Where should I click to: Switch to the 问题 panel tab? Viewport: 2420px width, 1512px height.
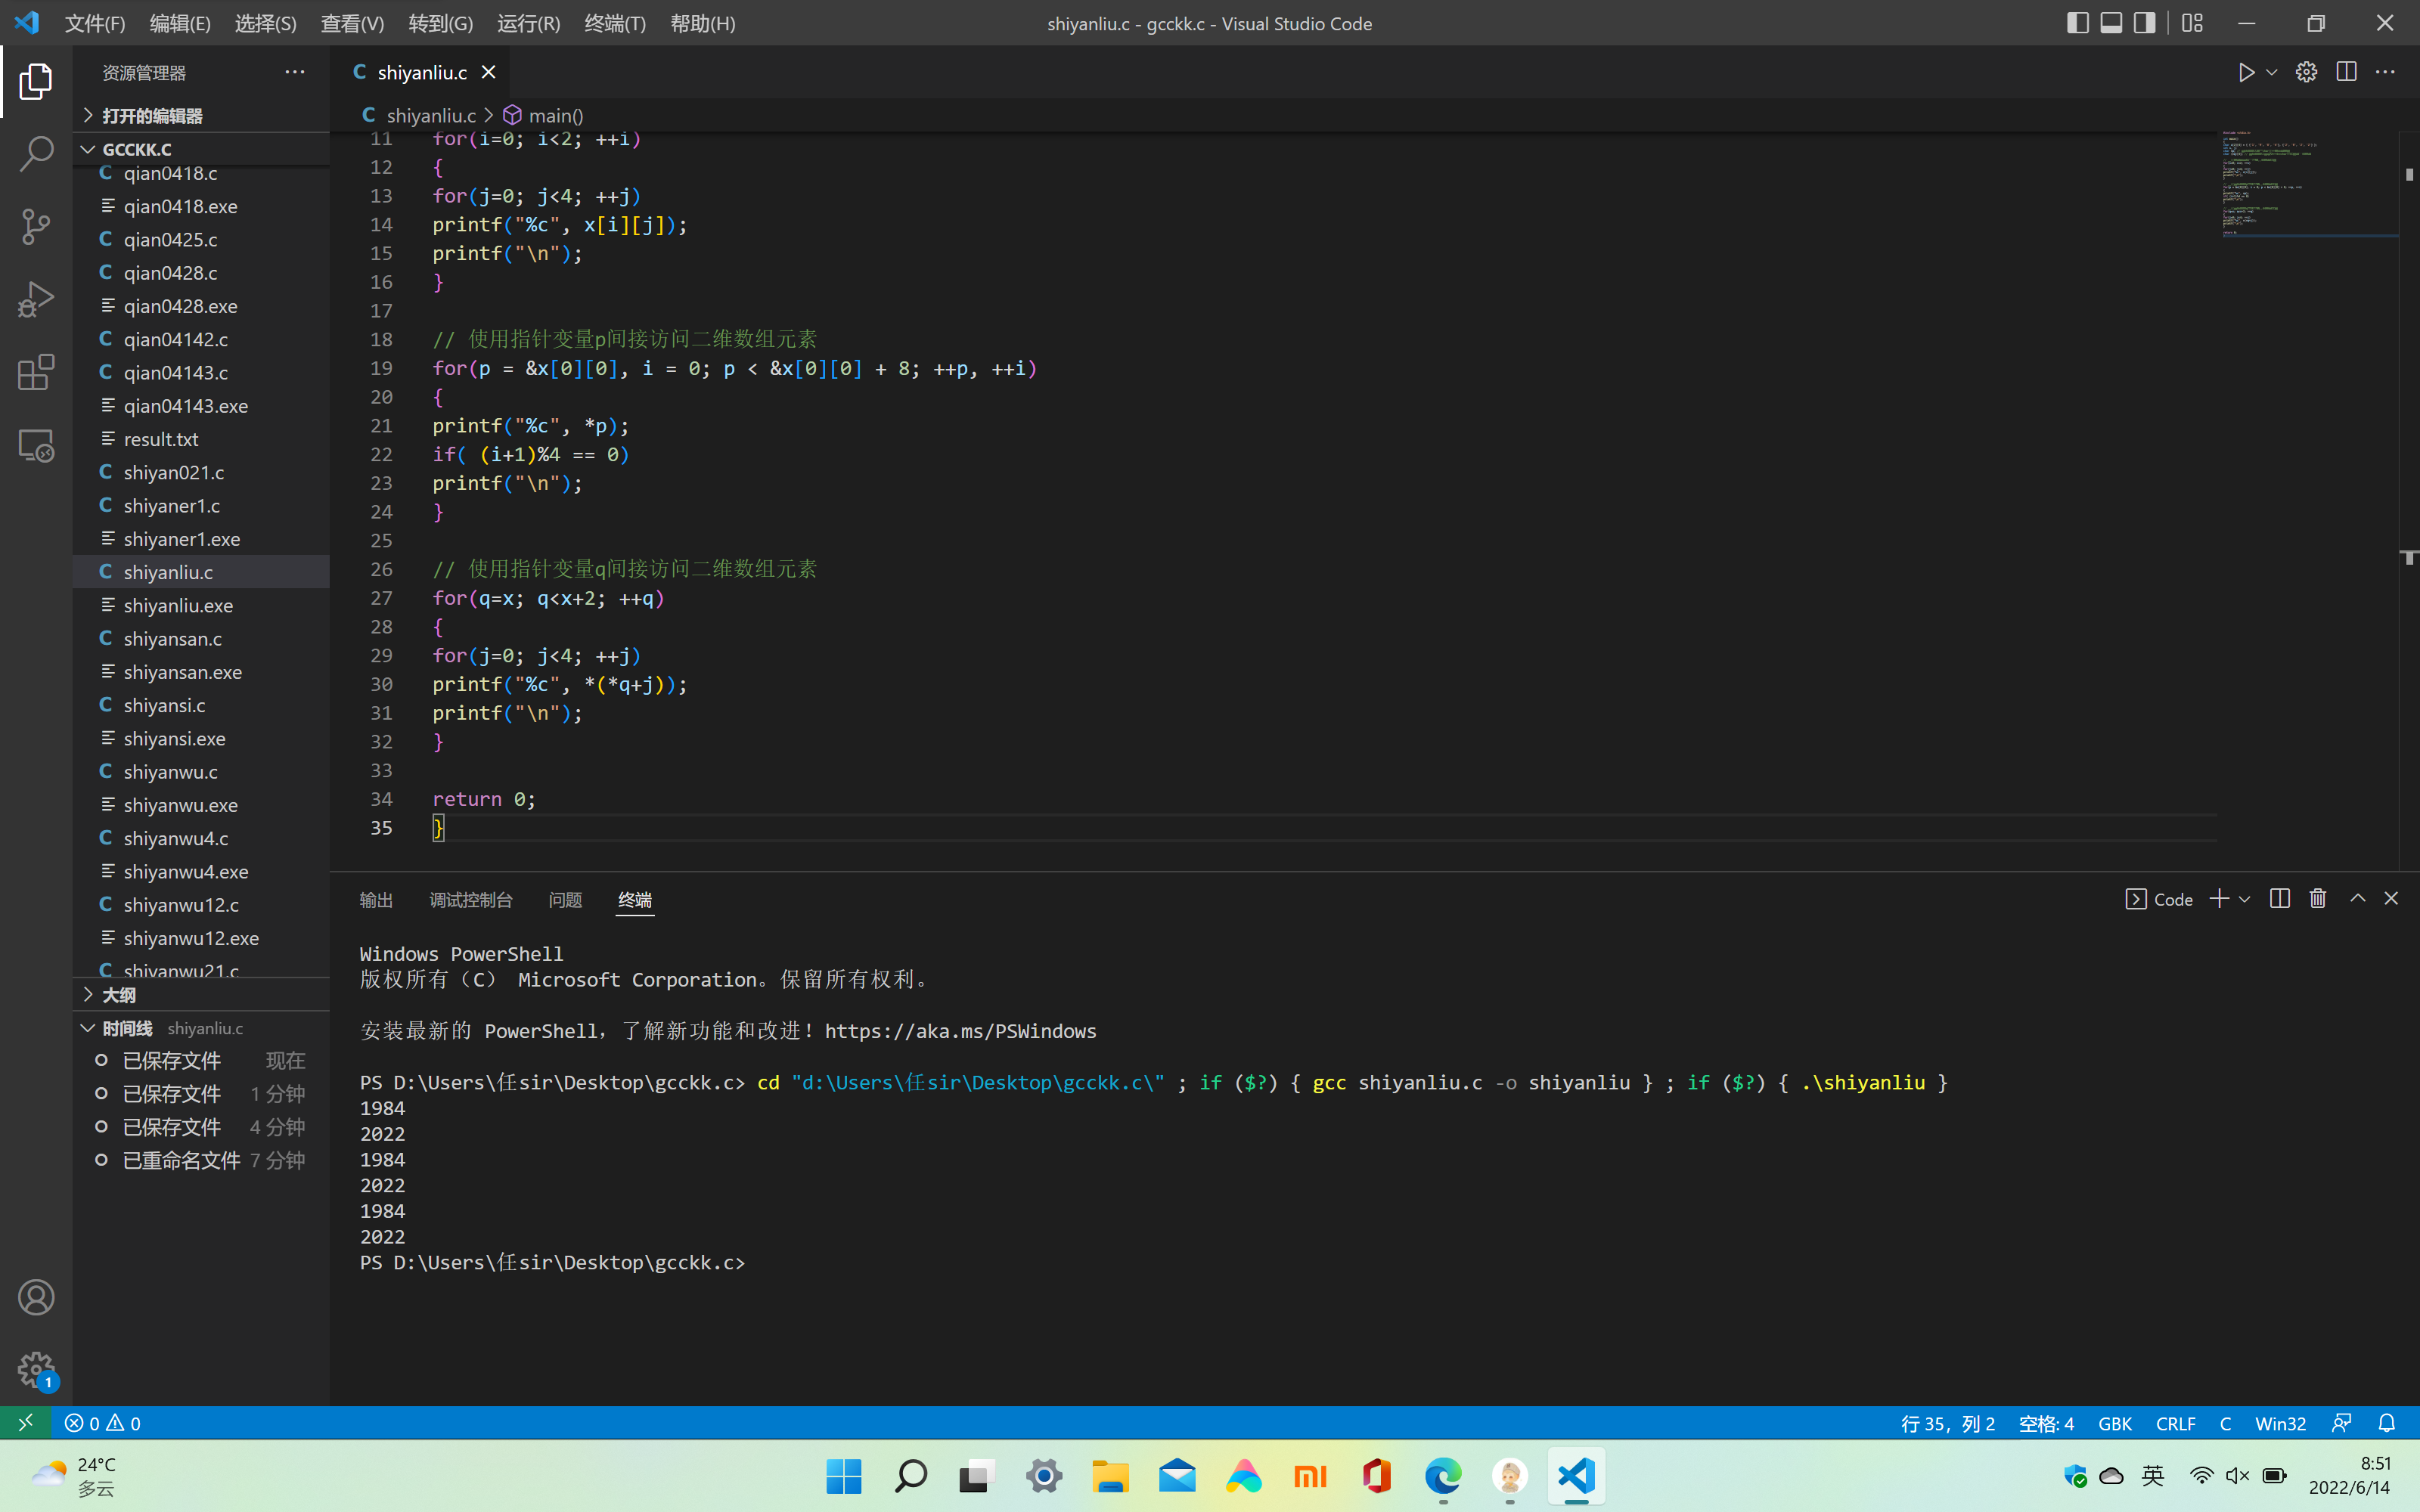click(565, 900)
